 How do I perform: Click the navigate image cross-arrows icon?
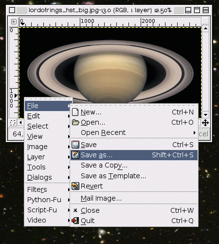(x=205, y=123)
